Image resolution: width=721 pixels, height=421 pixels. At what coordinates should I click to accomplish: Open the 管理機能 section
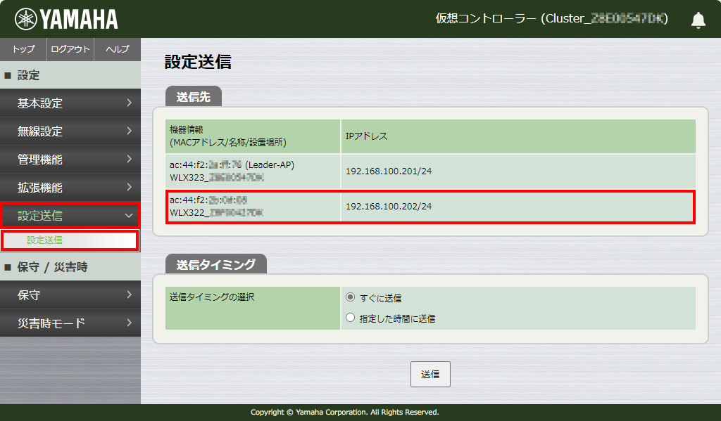pos(70,160)
